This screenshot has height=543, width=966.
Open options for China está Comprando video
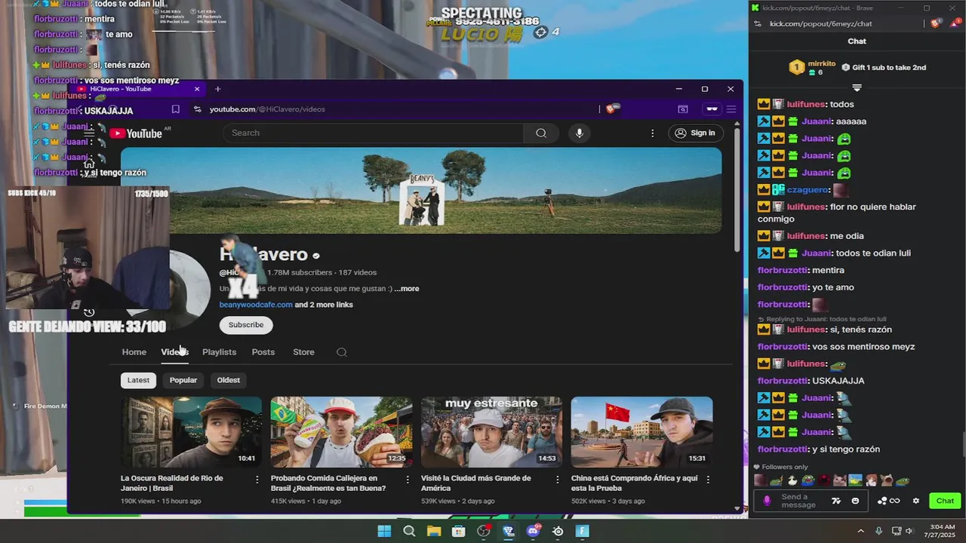point(708,479)
